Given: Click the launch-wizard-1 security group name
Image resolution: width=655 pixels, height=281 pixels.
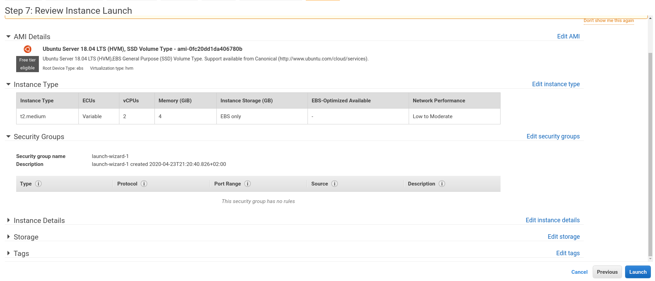Looking at the screenshot, I should tap(110, 156).
